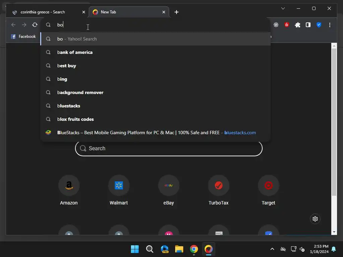This screenshot has height=257, width=343.
Task: Open the Facebook bookmark
Action: tap(23, 36)
